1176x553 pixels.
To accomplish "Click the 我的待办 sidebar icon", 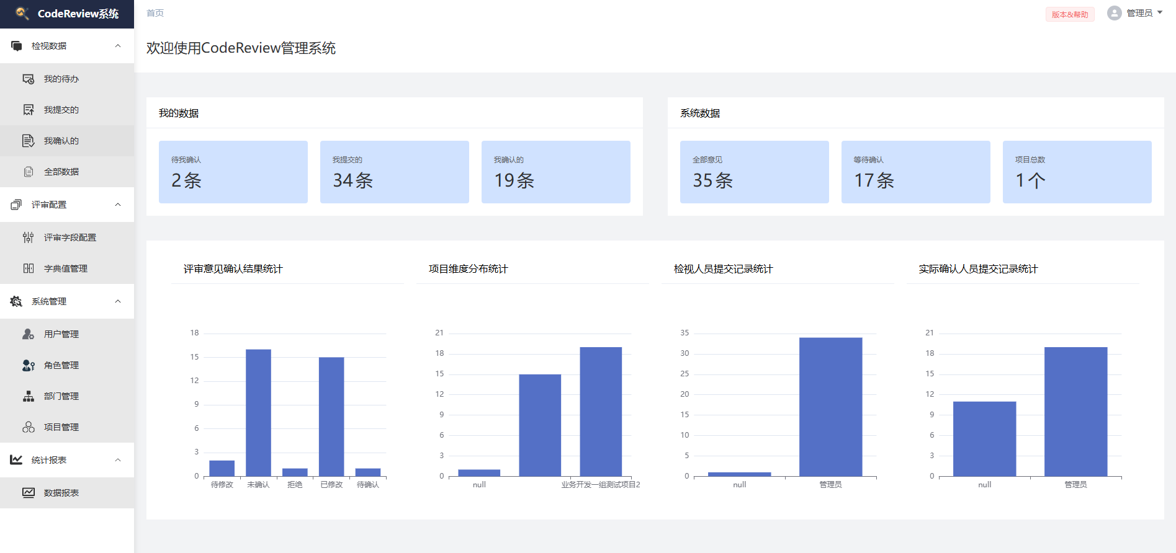I will click(x=29, y=79).
